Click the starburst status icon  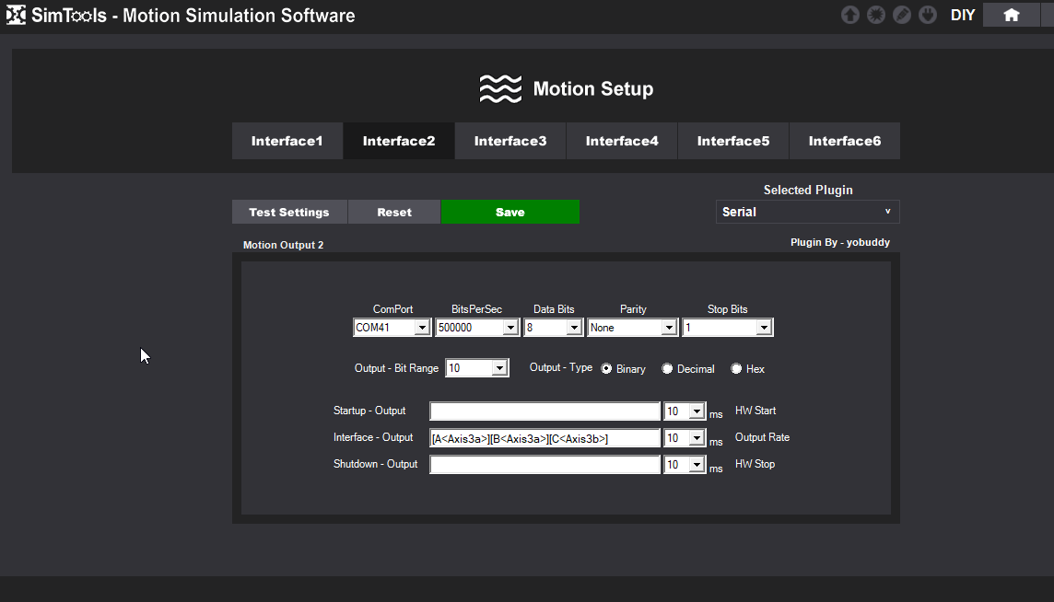coord(876,16)
